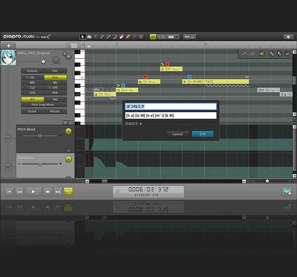This screenshot has width=297, height=277.
Task: Toggle the Pitch Bend yellow power button
Action: (68, 131)
